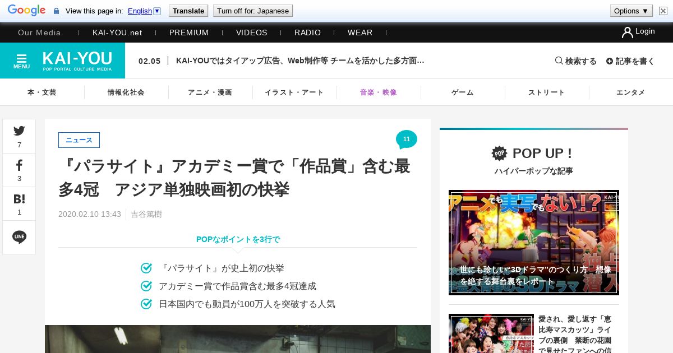Share article on Facebook

(x=19, y=165)
